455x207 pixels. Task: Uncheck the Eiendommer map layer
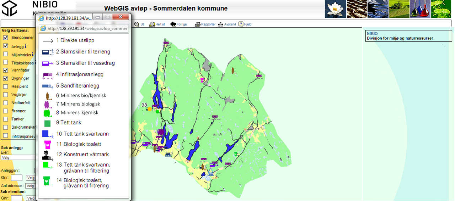tap(5, 38)
